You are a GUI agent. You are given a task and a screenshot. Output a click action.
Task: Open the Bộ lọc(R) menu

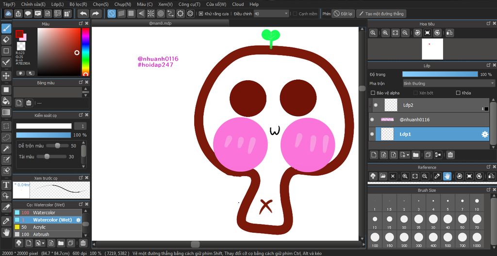[78, 4]
